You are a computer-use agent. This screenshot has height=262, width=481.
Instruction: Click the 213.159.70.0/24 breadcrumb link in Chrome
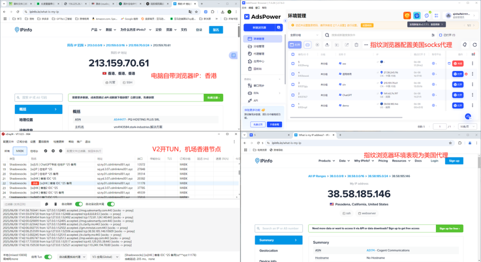coord(139,45)
